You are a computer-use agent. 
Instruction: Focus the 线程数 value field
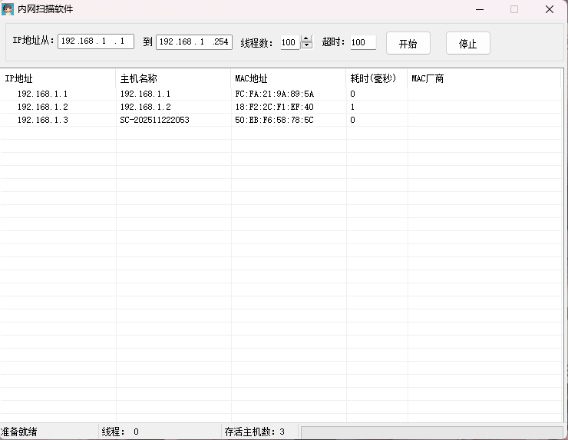[x=289, y=42]
